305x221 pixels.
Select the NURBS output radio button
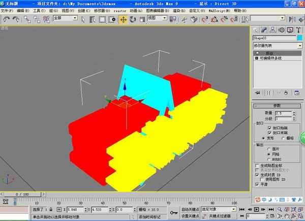(269, 160)
